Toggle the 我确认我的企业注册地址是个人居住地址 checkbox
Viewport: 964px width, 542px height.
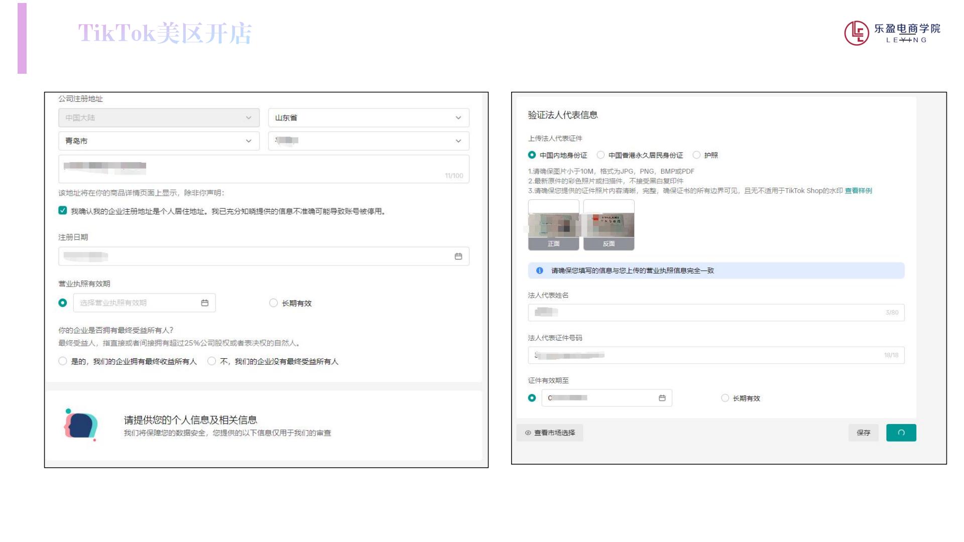(x=62, y=211)
